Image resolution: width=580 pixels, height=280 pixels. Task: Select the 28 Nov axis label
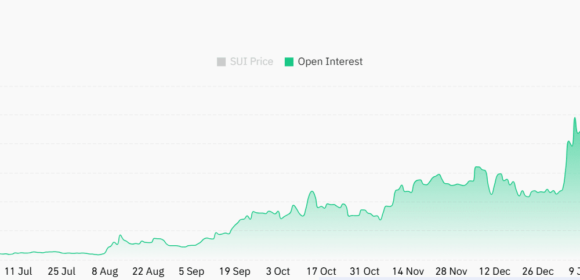click(451, 271)
